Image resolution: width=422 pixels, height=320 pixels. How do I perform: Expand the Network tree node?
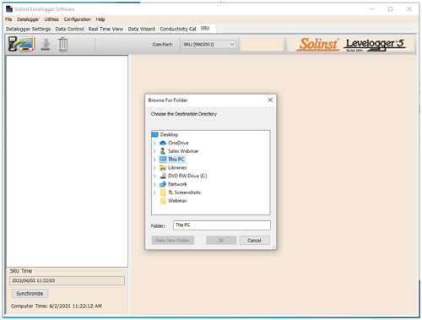click(154, 184)
